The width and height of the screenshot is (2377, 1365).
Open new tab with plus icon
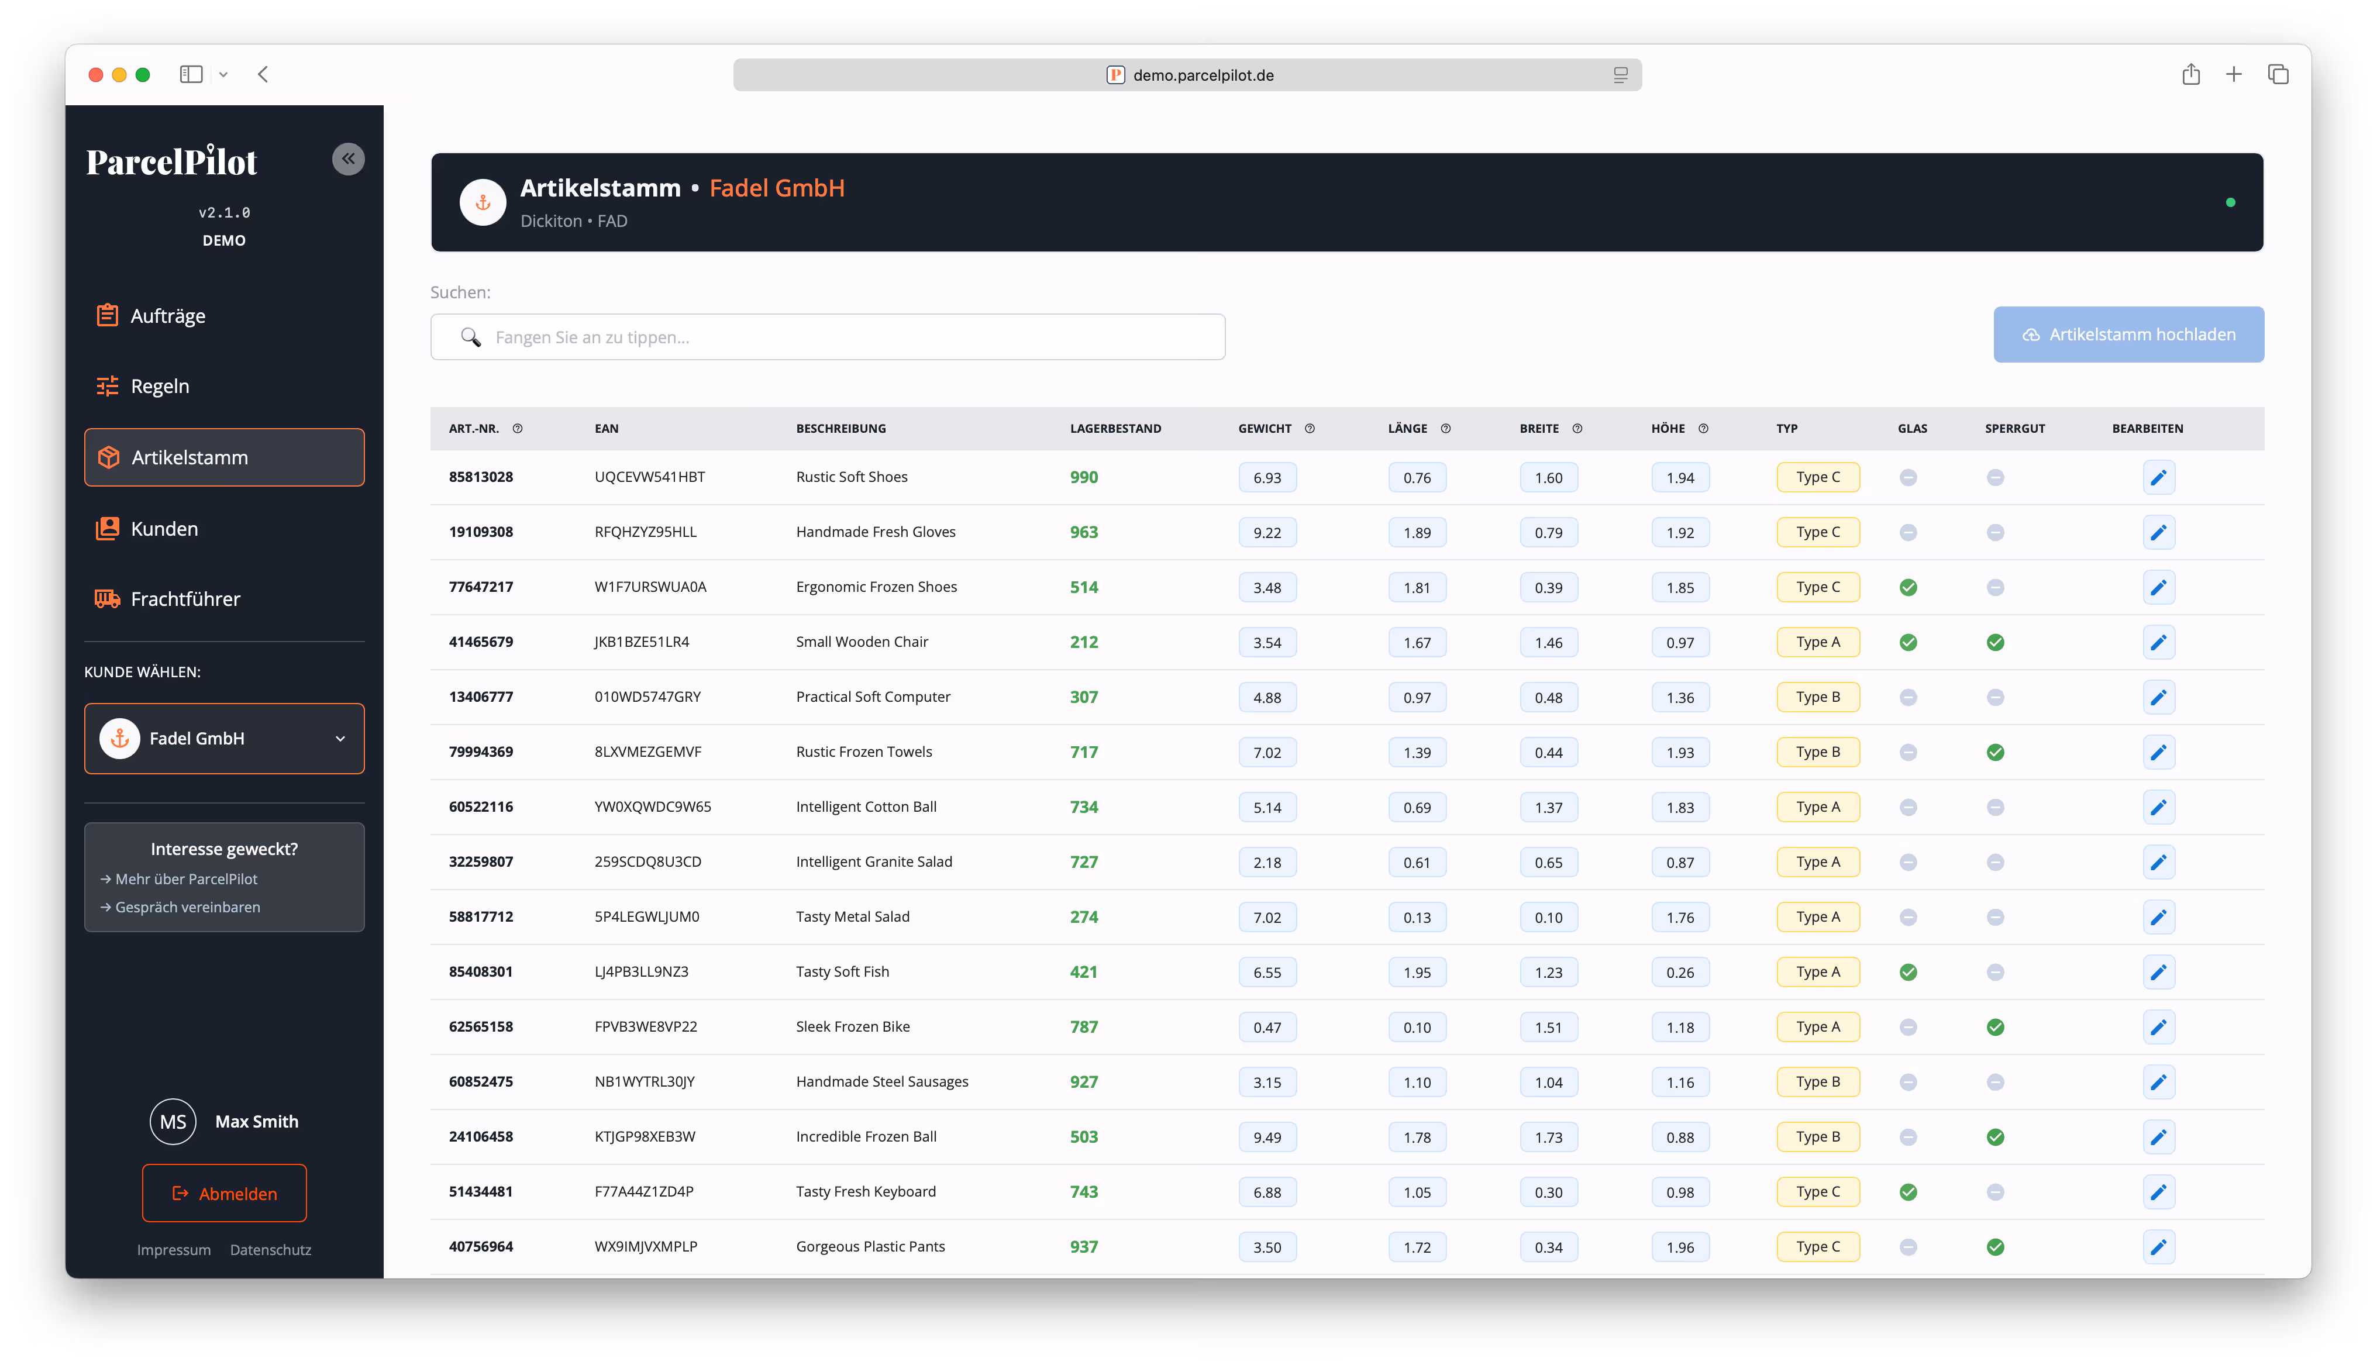click(2234, 74)
